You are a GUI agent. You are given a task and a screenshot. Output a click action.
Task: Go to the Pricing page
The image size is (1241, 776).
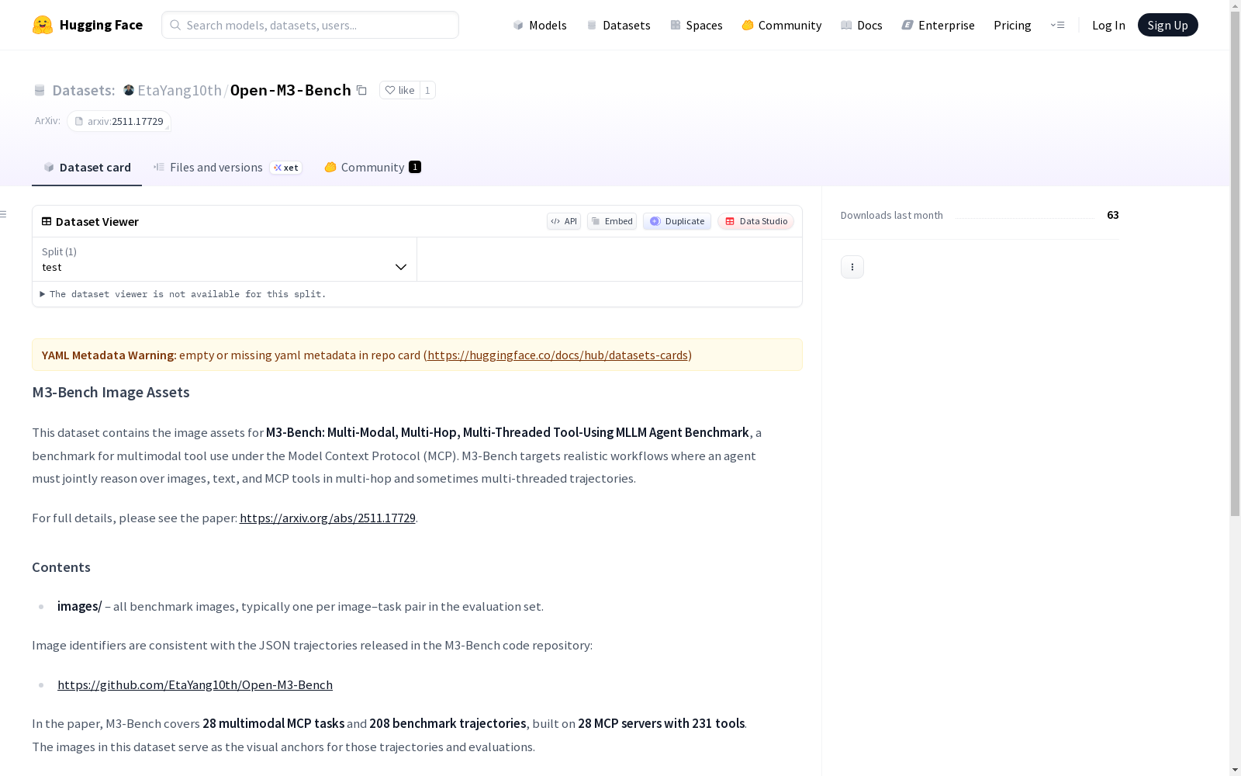click(x=1012, y=25)
